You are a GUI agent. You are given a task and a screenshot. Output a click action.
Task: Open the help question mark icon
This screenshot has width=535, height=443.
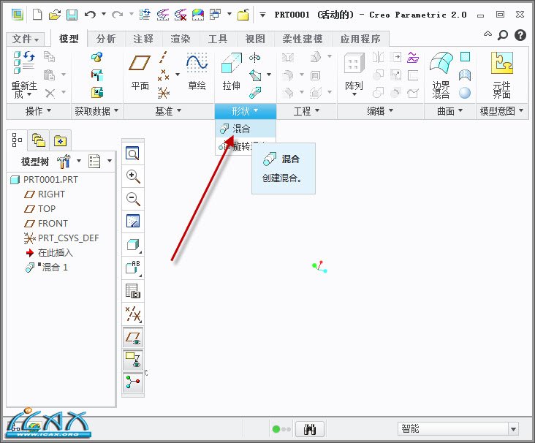click(x=520, y=35)
